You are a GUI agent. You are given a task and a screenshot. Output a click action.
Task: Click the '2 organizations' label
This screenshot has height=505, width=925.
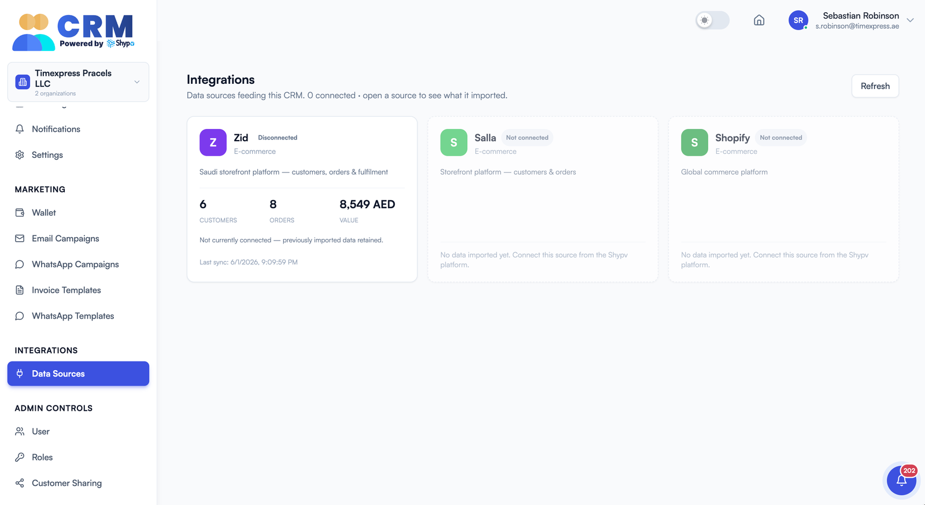point(55,94)
